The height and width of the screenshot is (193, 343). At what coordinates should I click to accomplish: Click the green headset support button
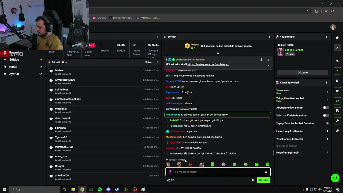pos(335,178)
